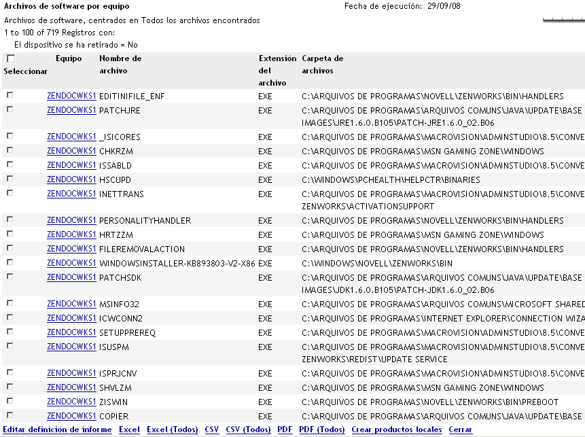Check the MSINFO32 row checkbox

point(10,303)
